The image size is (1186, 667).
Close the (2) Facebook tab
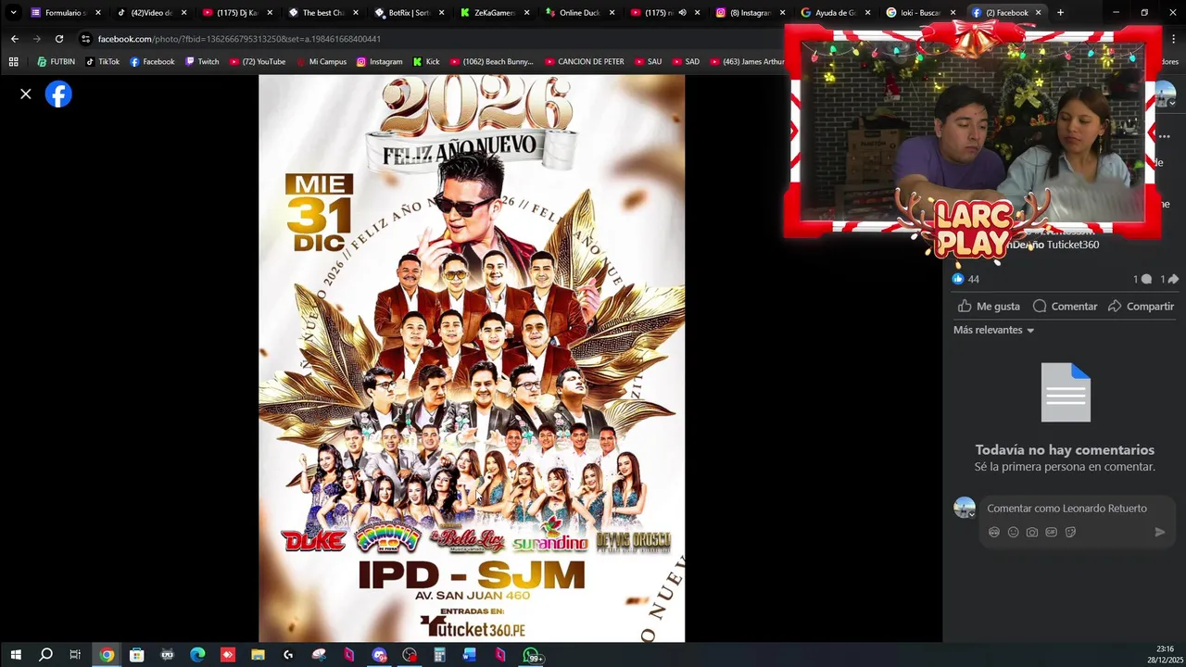pyautogui.click(x=1038, y=13)
